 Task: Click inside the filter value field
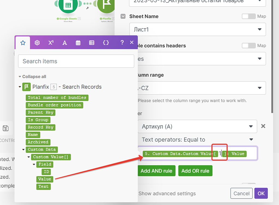pos(198,153)
